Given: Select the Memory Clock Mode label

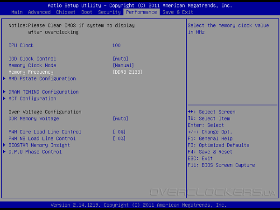Looking at the screenshot, I should click(x=32, y=65).
